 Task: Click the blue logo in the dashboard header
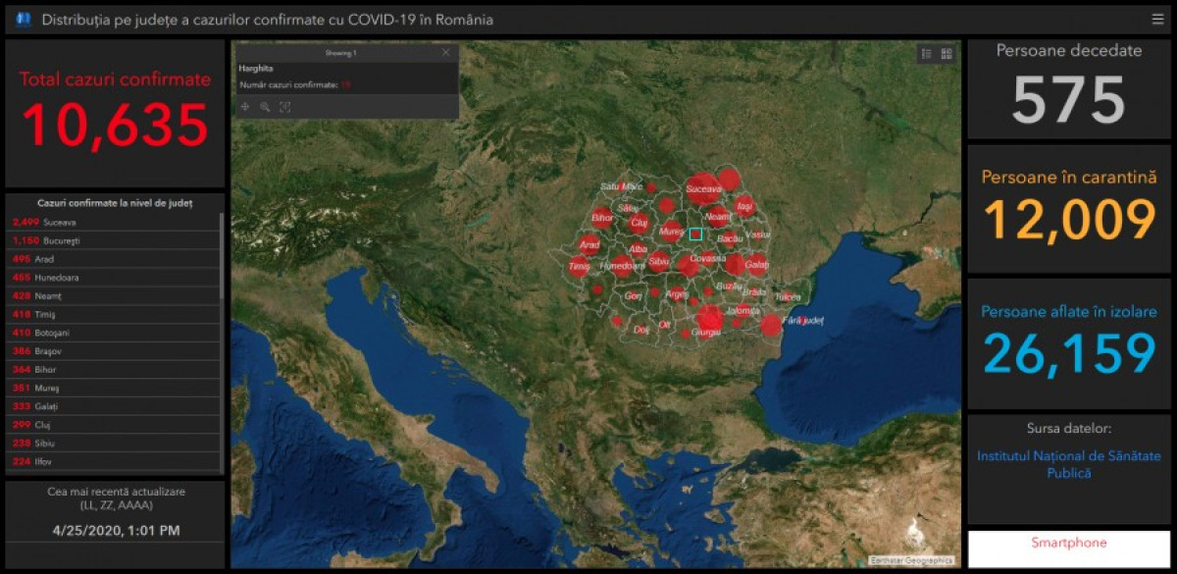click(x=24, y=20)
